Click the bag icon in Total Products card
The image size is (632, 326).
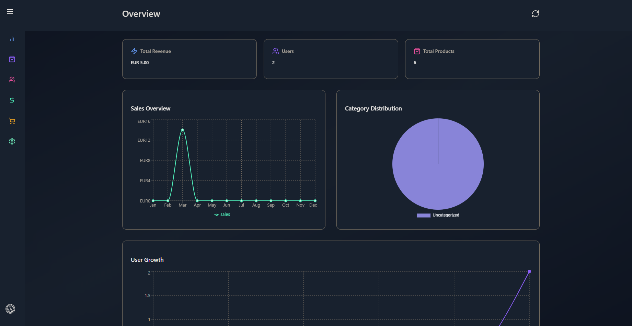(x=417, y=51)
